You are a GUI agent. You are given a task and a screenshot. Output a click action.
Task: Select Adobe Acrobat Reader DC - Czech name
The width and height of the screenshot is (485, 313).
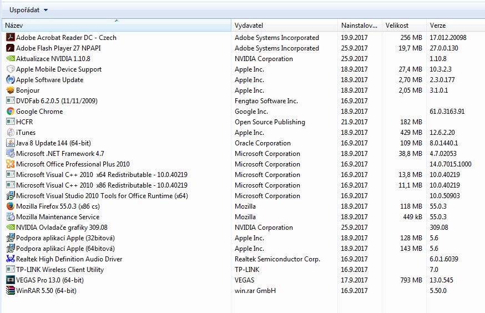coord(66,37)
